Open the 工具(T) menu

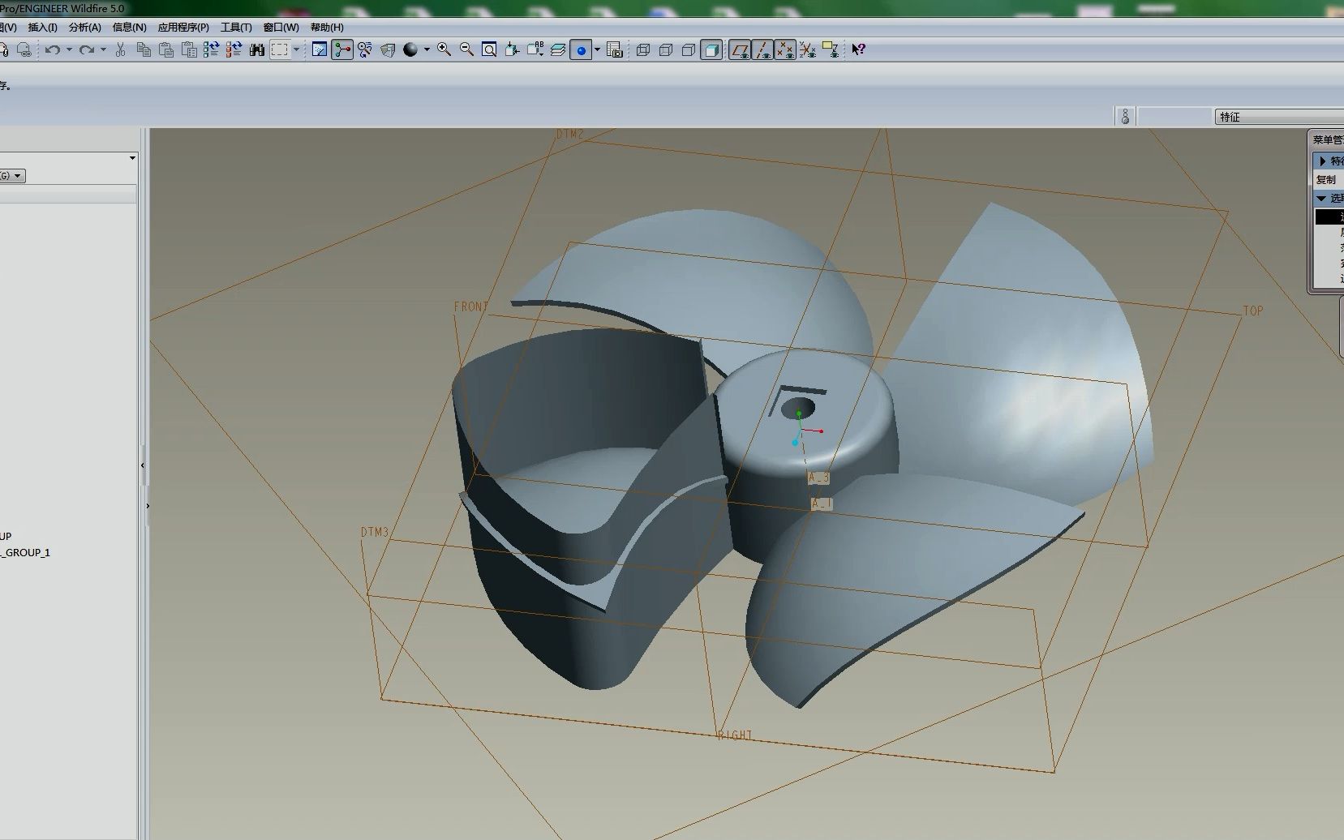[x=236, y=27]
